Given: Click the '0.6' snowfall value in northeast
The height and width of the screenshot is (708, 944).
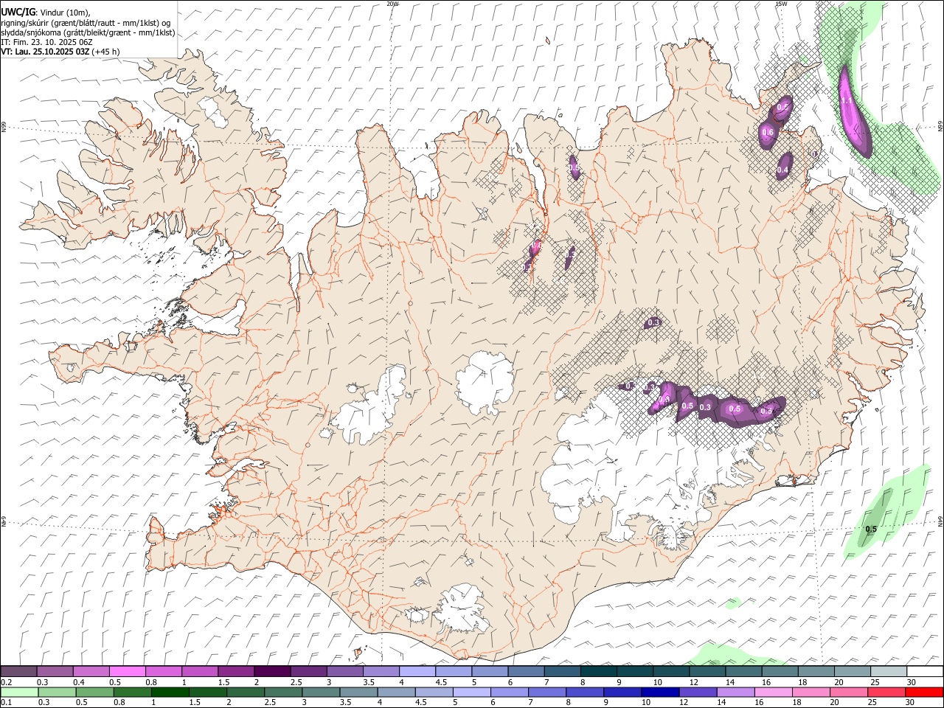Looking at the screenshot, I should [768, 133].
